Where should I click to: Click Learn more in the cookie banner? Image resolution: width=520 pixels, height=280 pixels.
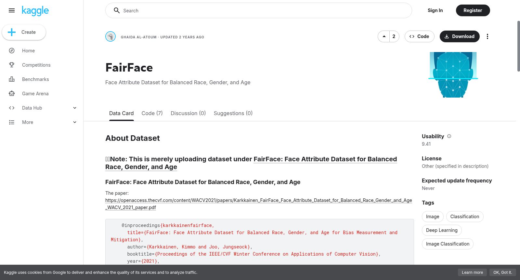pos(472,273)
